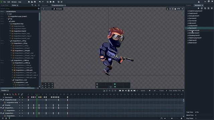The image size is (214, 120).
Task: Select the Grenade-hero01 animation
Action: [x=194, y=16]
